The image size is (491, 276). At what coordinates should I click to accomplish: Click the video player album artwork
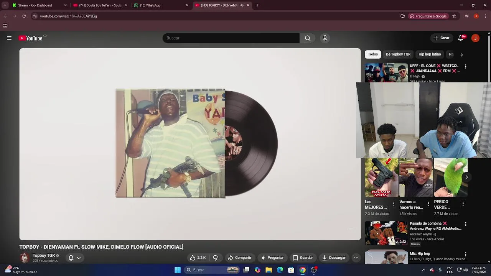pyautogui.click(x=170, y=143)
